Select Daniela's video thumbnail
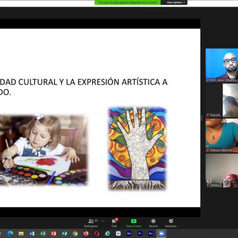238x238 pixels. 222,101
